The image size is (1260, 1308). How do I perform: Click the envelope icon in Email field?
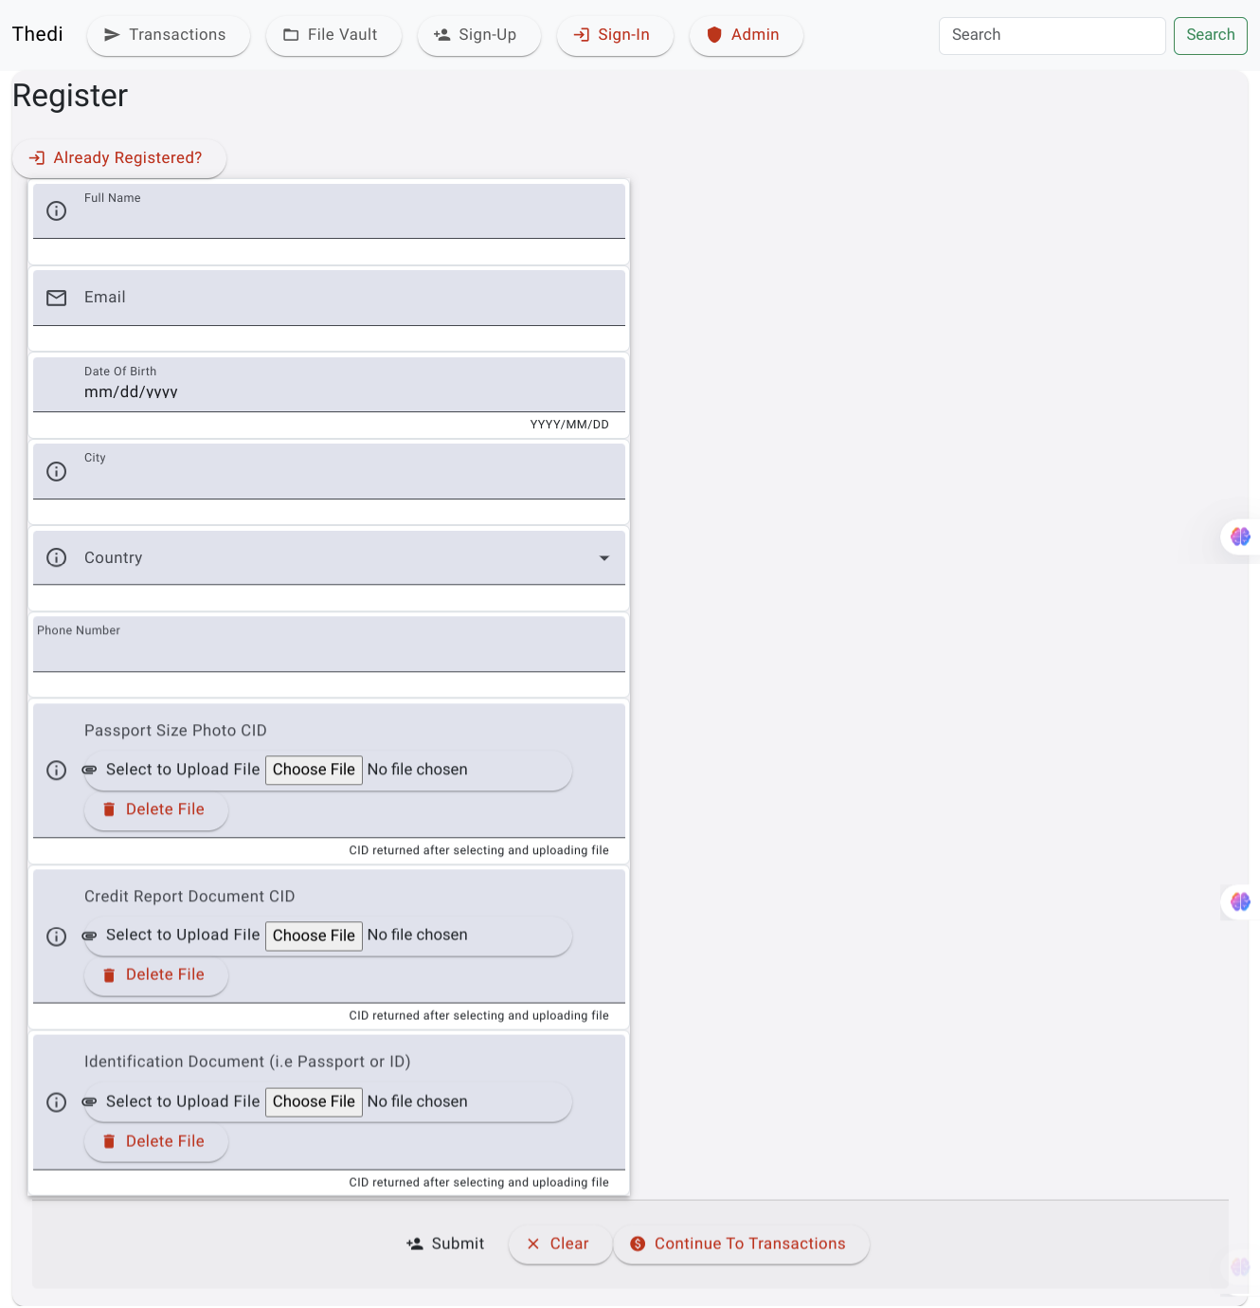(57, 298)
